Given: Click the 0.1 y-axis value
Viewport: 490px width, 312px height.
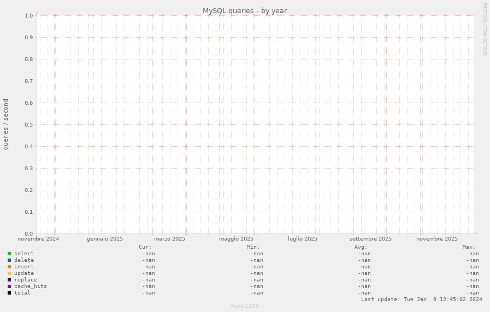Looking at the screenshot, I should pyautogui.click(x=29, y=212).
